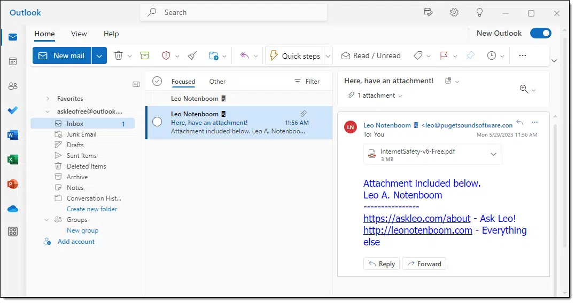Open the Junk Email folder

coord(82,134)
